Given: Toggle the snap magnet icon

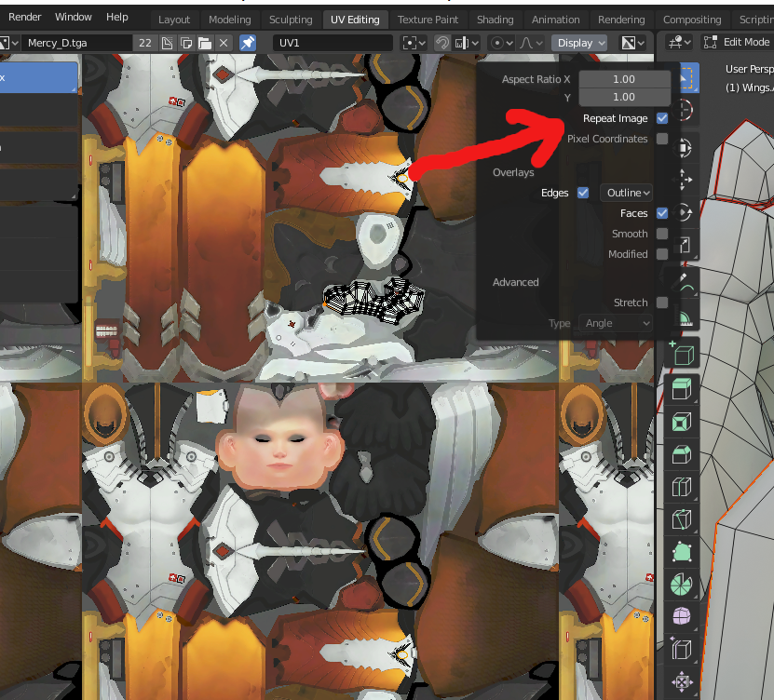Looking at the screenshot, I should coord(442,43).
